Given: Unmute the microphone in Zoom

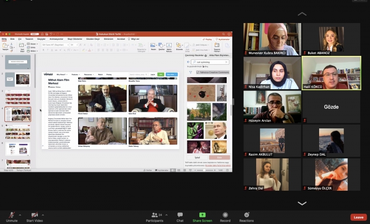Looking at the screenshot, I should (12, 215).
